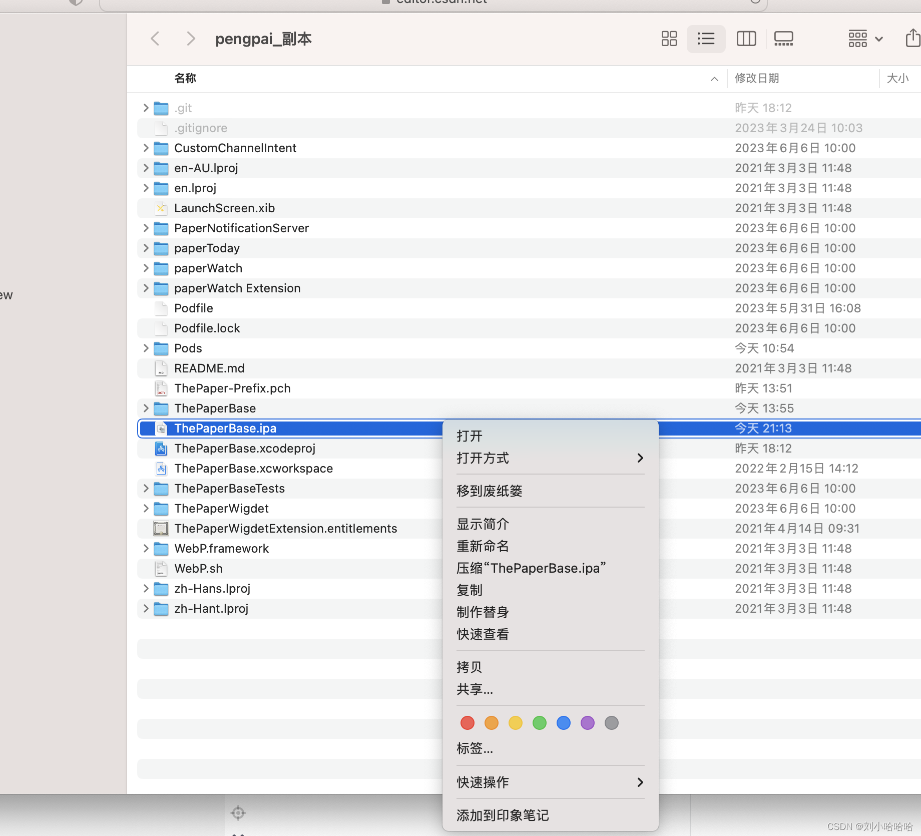Choose 添加到印象笔记 menu item

point(550,815)
